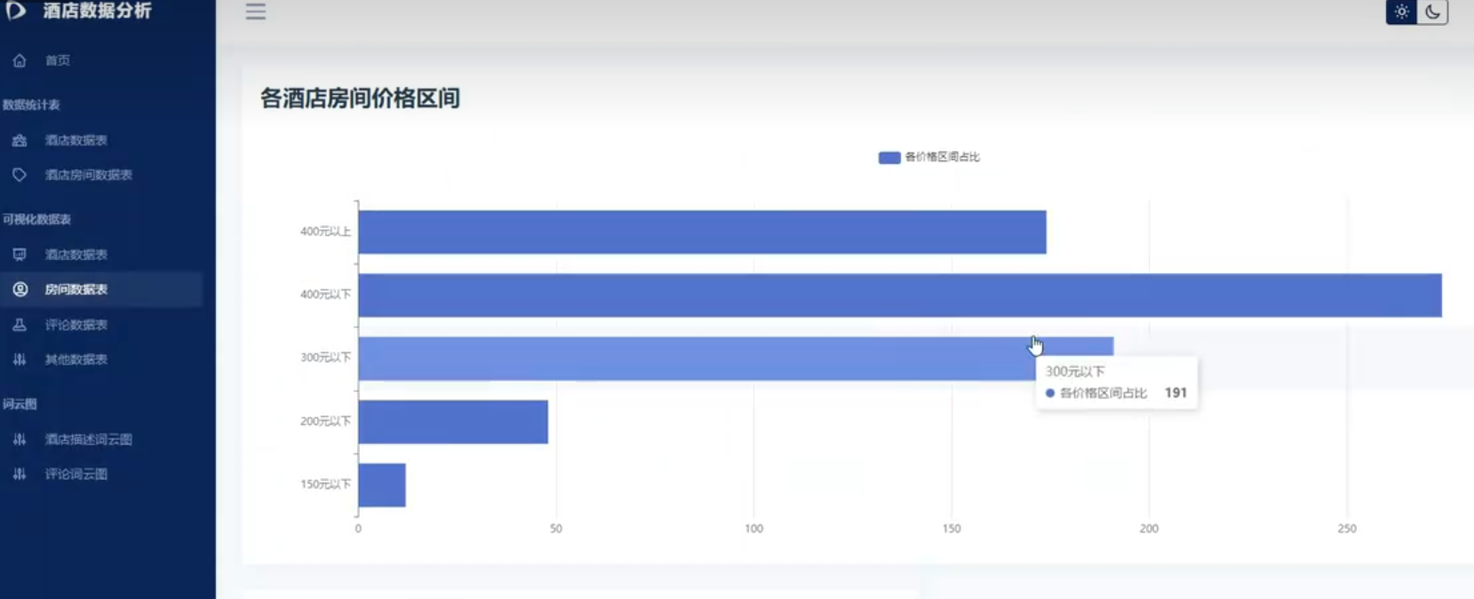Click the icon beside 评论词云图
The width and height of the screenshot is (1474, 599).
coord(20,474)
